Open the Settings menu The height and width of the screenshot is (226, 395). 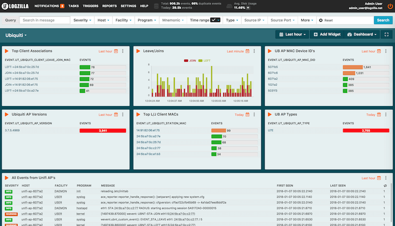(128, 6)
